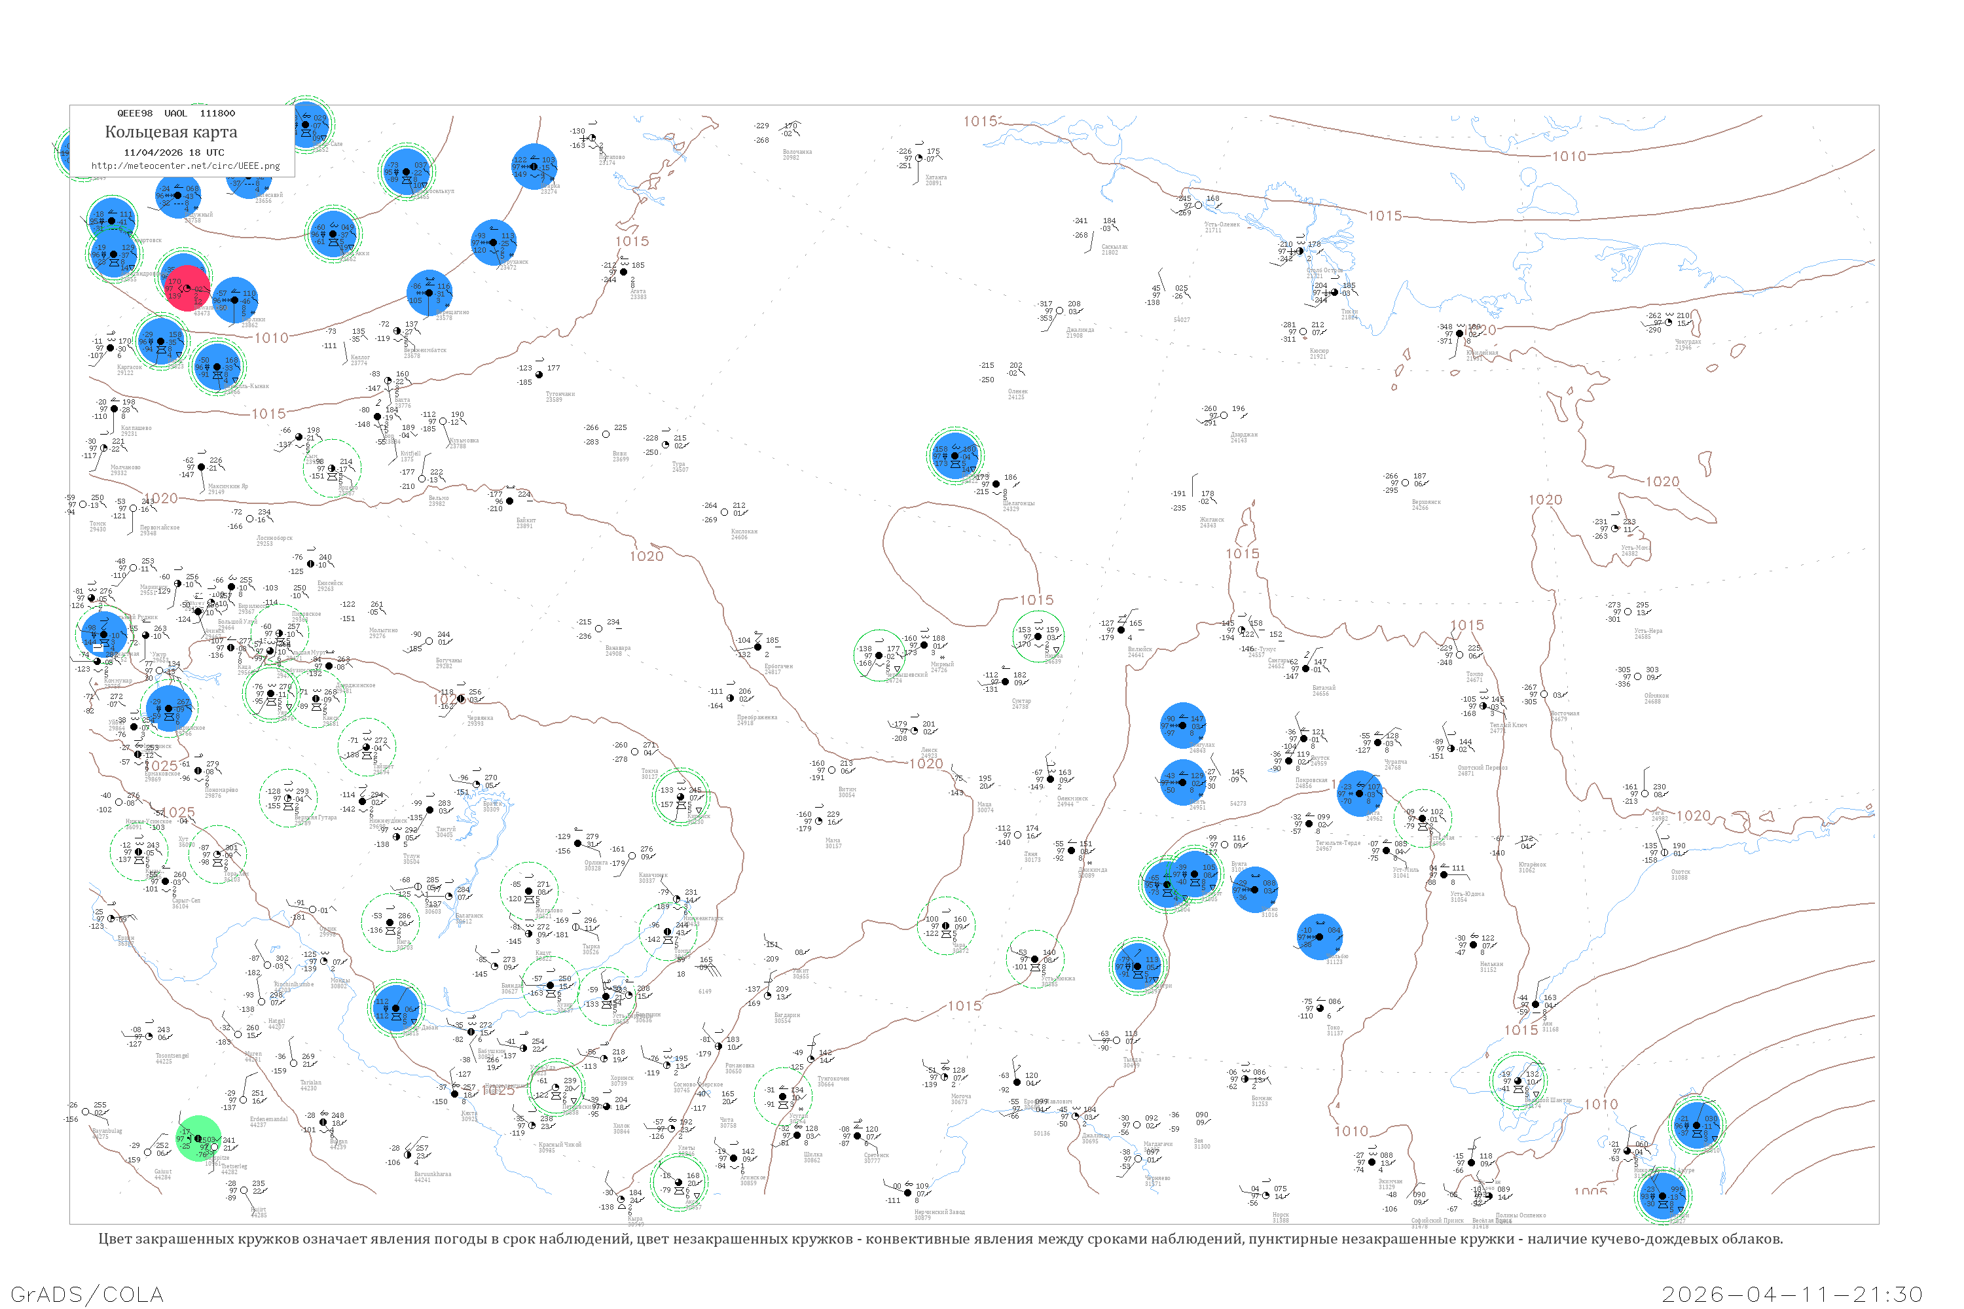1964x1309 pixels.
Task: Click the 2026-04-11-21:30 timestamp at bottom right
Action: 1792,1294
